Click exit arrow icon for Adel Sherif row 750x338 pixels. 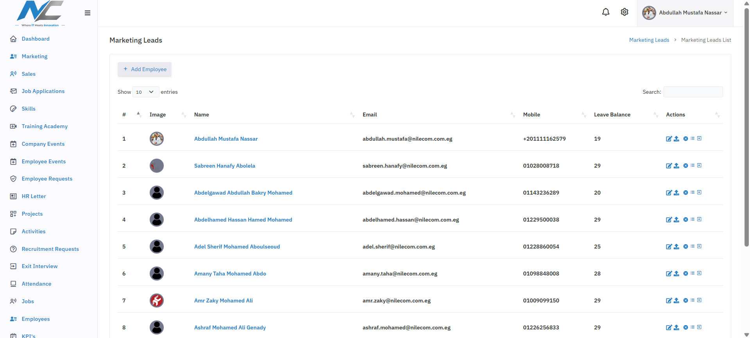699,246
